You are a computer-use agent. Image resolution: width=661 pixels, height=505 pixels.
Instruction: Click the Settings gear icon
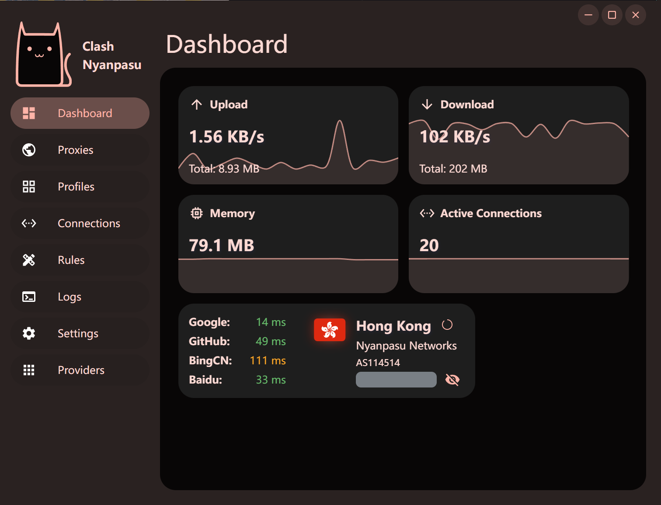29,333
